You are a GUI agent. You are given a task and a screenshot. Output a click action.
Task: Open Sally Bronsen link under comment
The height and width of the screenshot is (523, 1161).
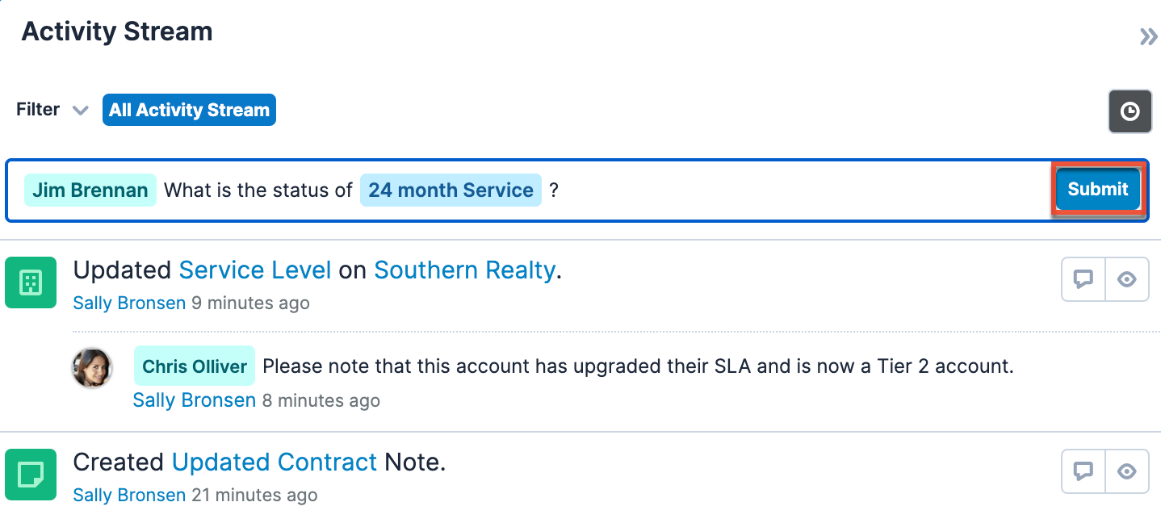pos(194,400)
